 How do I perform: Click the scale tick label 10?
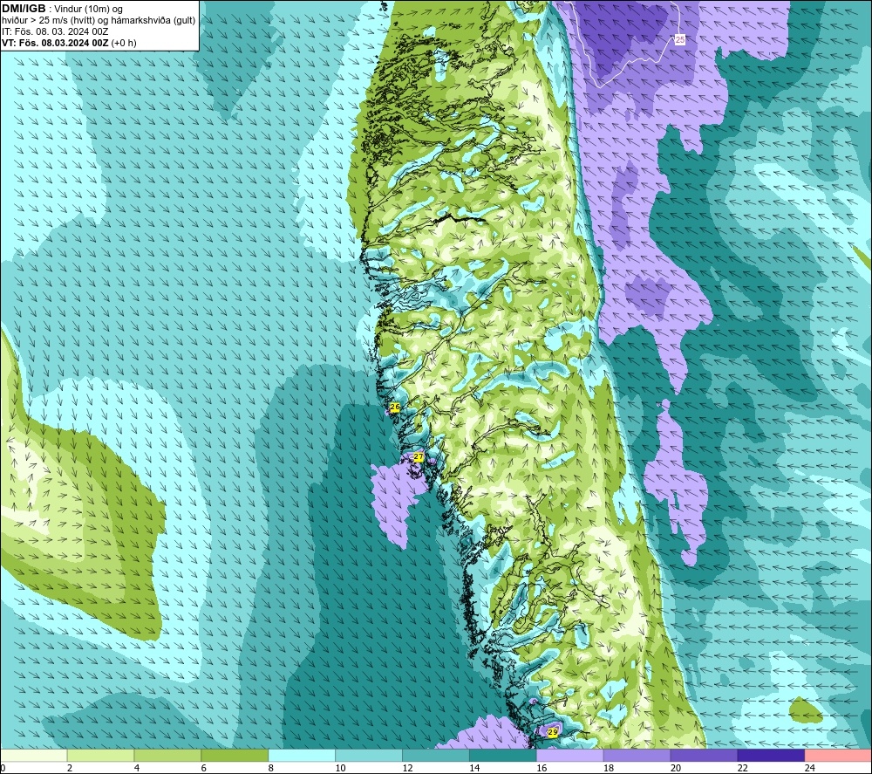tap(340, 768)
